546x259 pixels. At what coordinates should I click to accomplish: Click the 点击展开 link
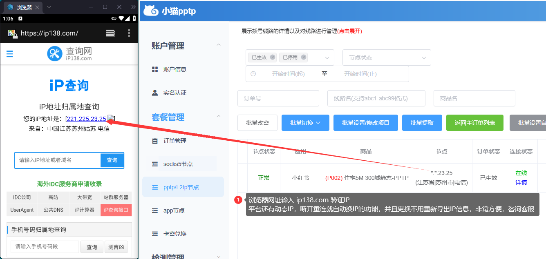coord(350,31)
